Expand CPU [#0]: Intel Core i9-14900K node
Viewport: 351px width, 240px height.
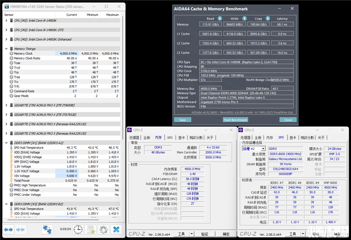6,20
